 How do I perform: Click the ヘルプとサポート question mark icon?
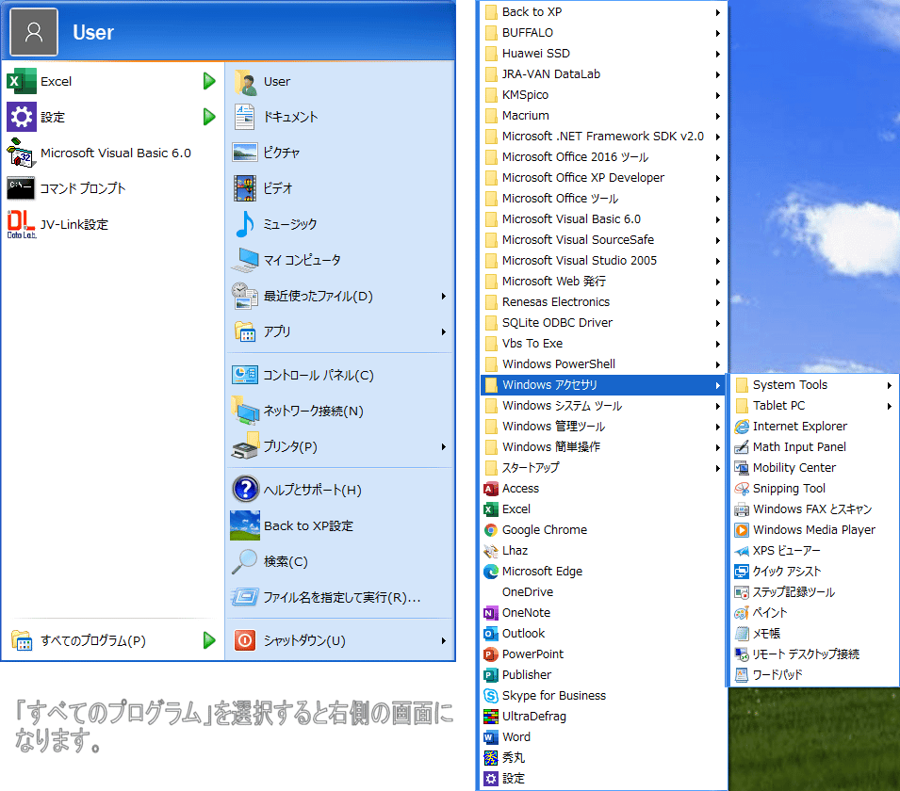(245, 490)
